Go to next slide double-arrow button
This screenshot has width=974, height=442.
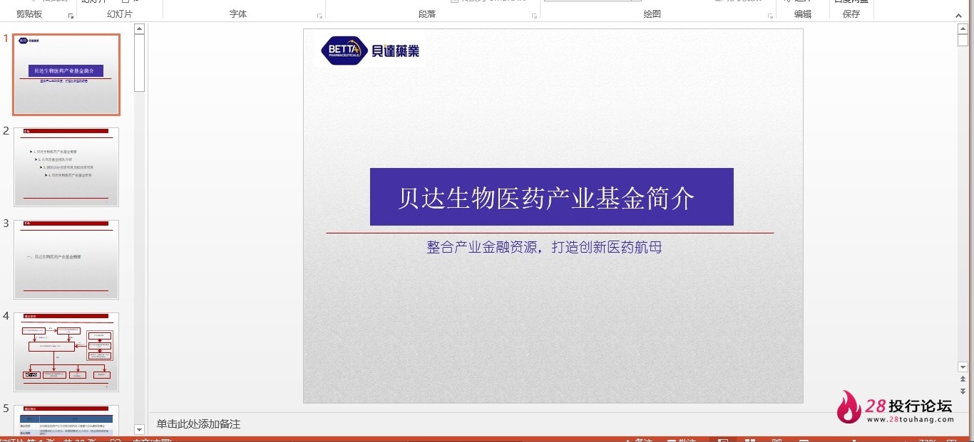(x=963, y=391)
